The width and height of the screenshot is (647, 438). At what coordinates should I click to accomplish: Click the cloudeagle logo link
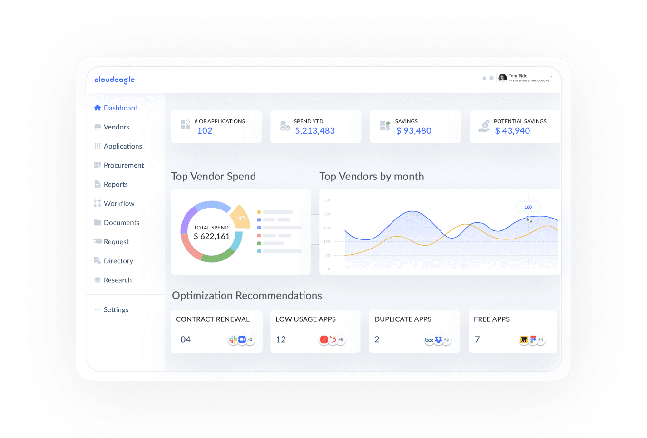(115, 80)
